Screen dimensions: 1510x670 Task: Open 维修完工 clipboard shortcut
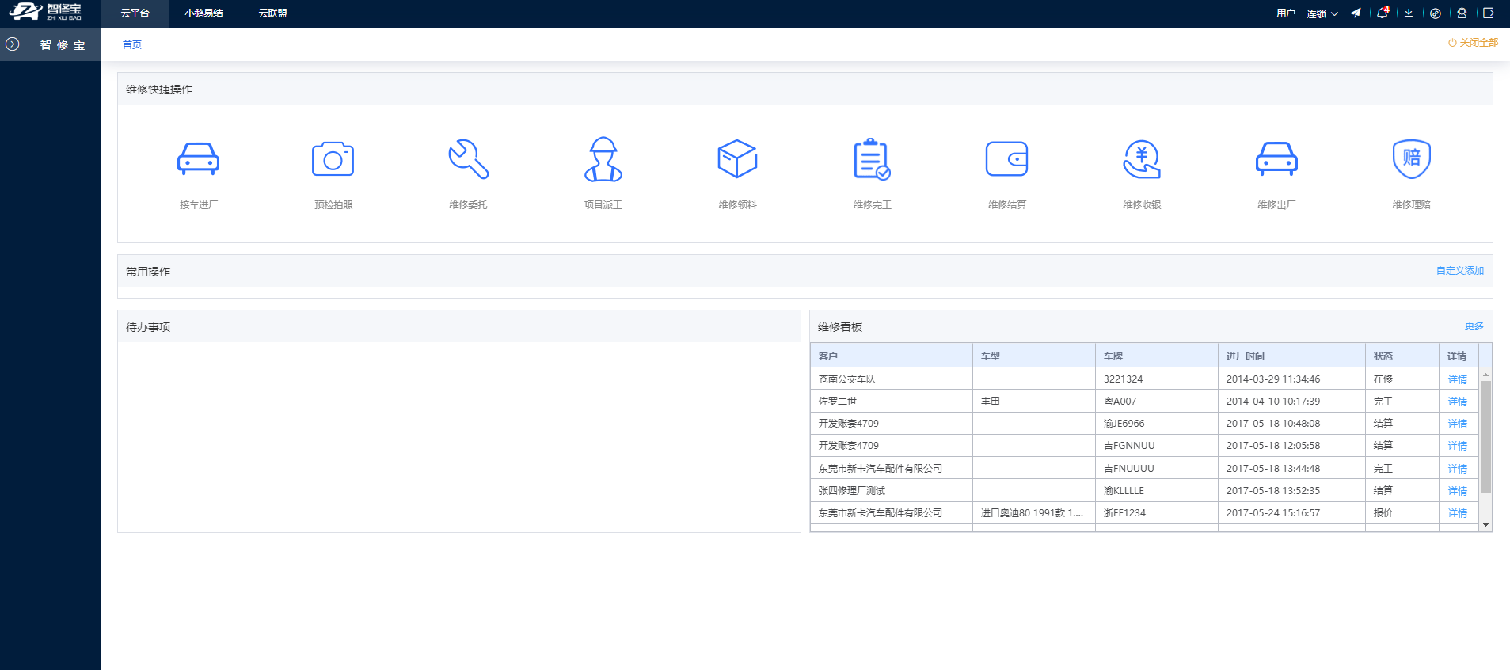click(872, 159)
